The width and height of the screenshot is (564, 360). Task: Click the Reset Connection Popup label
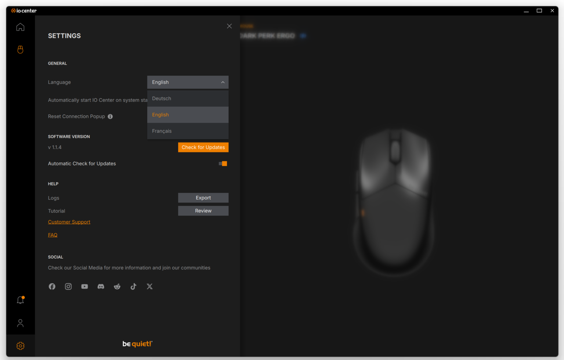pyautogui.click(x=76, y=116)
